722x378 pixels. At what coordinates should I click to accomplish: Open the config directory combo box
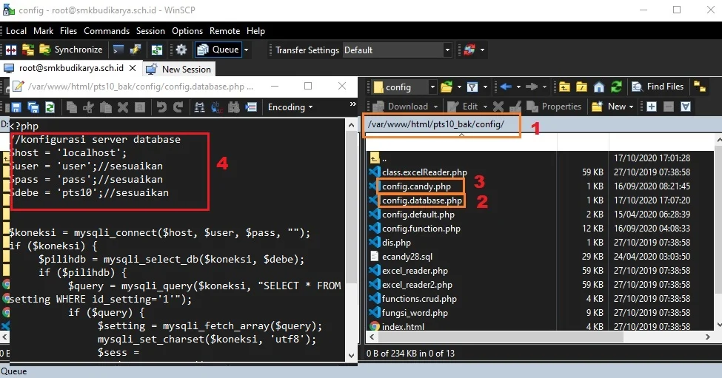(404, 87)
